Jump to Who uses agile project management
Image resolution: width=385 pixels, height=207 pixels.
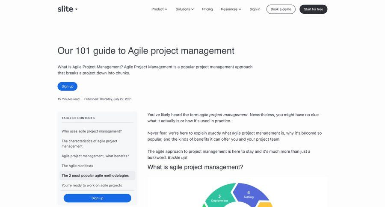92,131
